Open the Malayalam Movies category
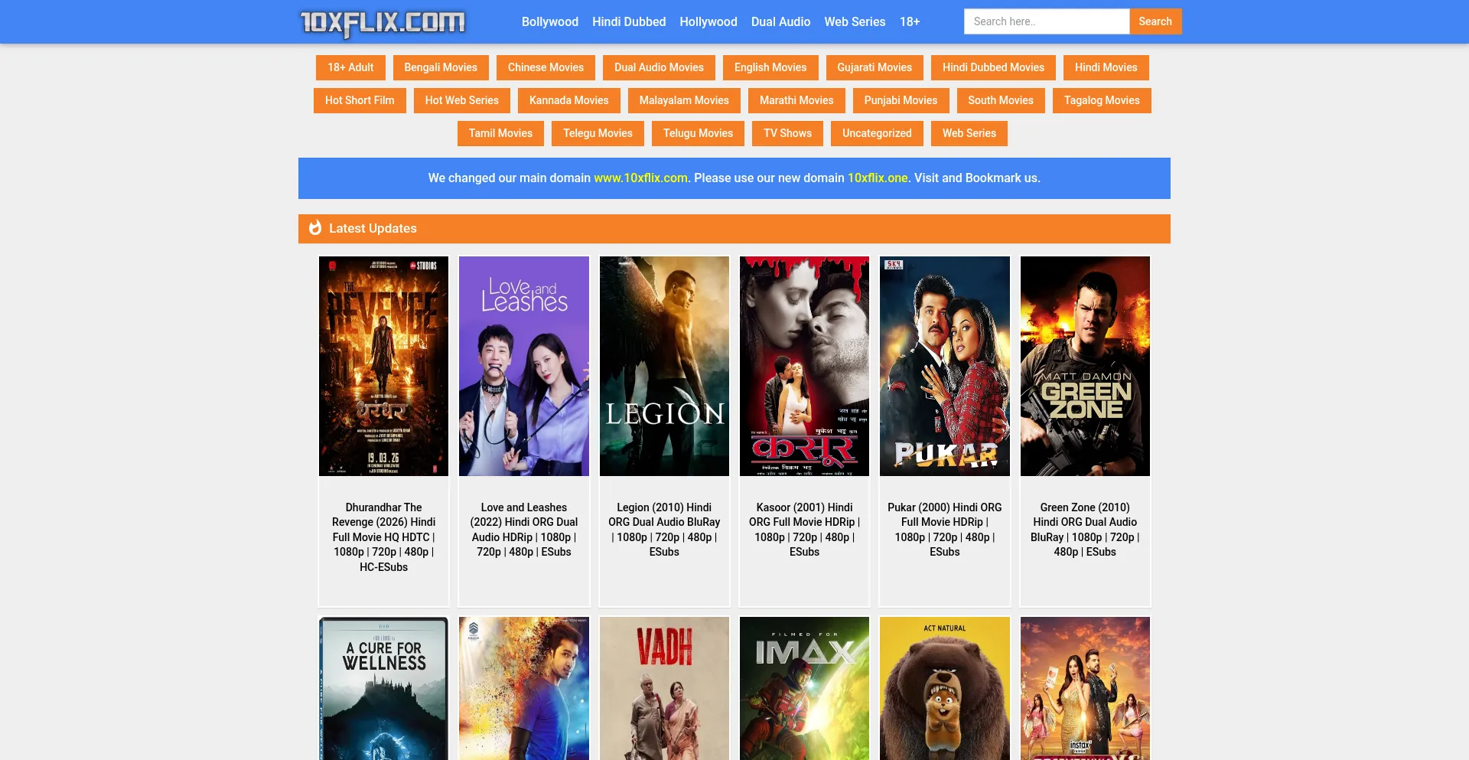The height and width of the screenshot is (760, 1469). pos(684,100)
